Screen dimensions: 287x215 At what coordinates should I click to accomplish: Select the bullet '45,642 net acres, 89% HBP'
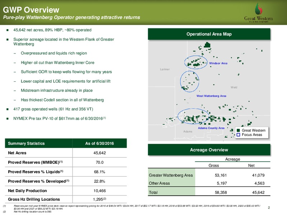[52, 30]
